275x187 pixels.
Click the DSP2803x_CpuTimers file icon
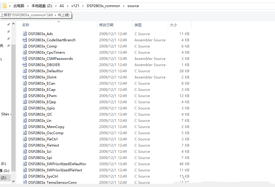click(x=25, y=52)
